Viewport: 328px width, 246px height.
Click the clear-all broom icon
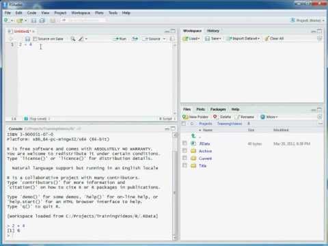tap(267, 38)
